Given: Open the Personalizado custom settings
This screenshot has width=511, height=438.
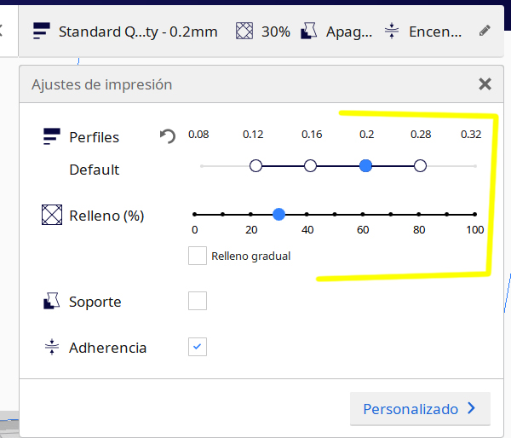Looking at the screenshot, I should (420, 409).
